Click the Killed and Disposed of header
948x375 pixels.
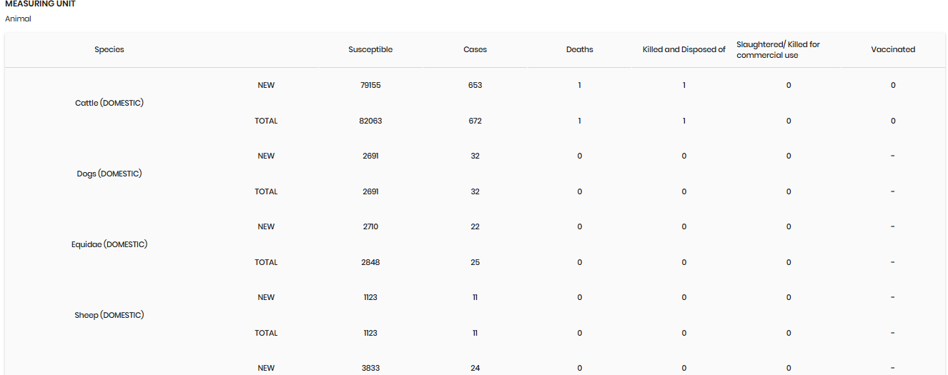[684, 49]
